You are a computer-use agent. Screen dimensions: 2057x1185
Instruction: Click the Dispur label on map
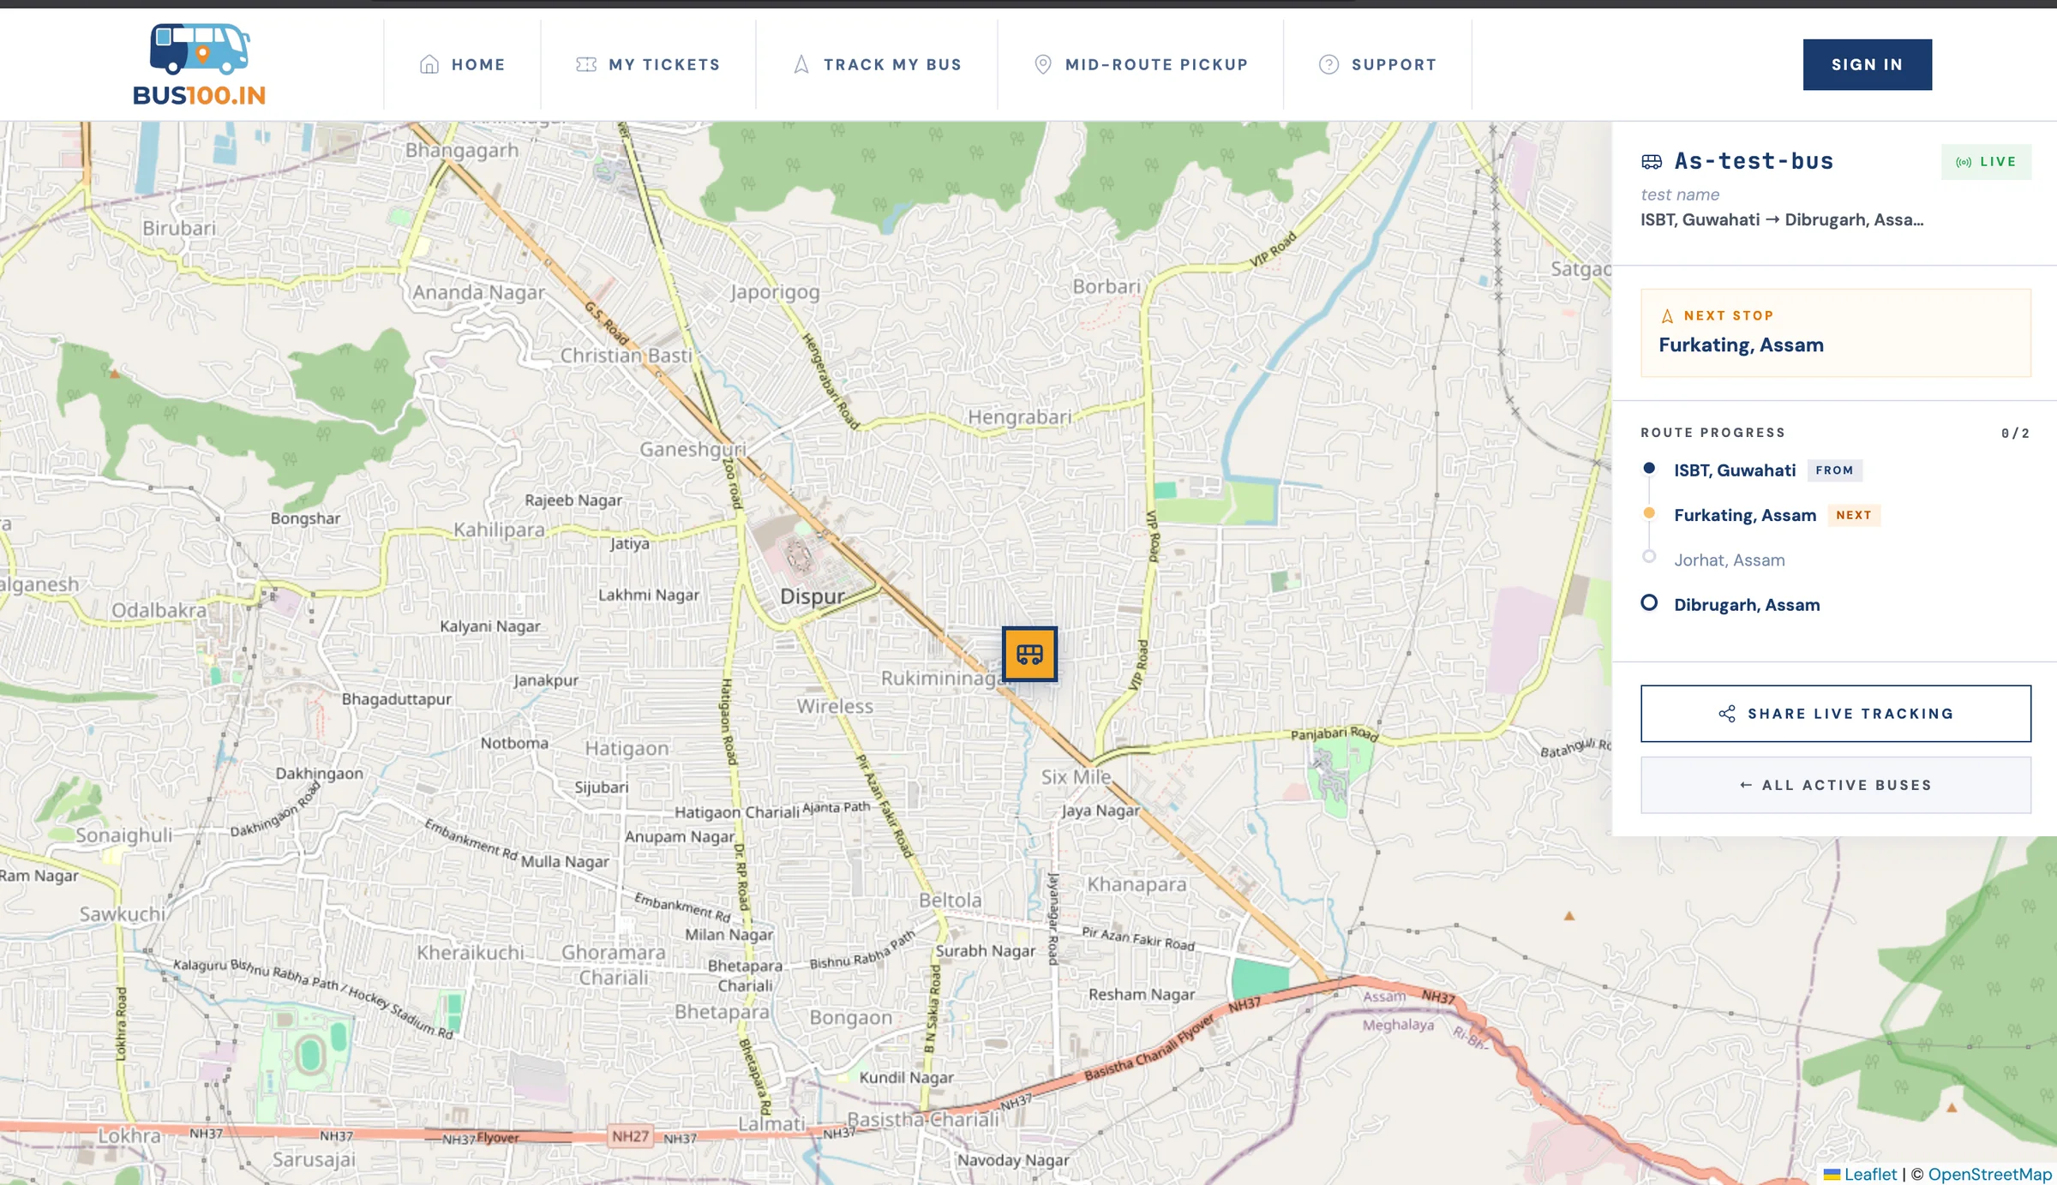click(813, 596)
